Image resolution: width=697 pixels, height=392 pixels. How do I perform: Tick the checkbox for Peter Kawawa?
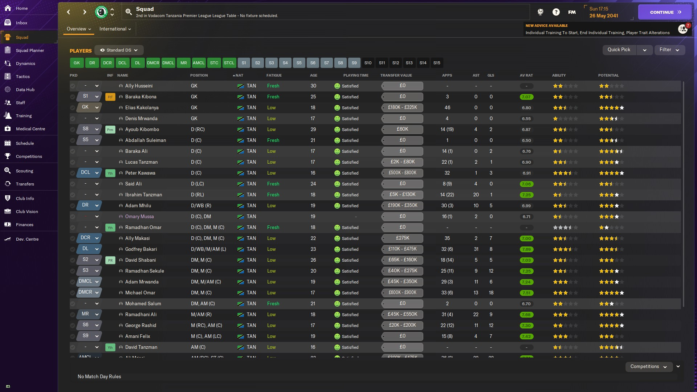[73, 173]
